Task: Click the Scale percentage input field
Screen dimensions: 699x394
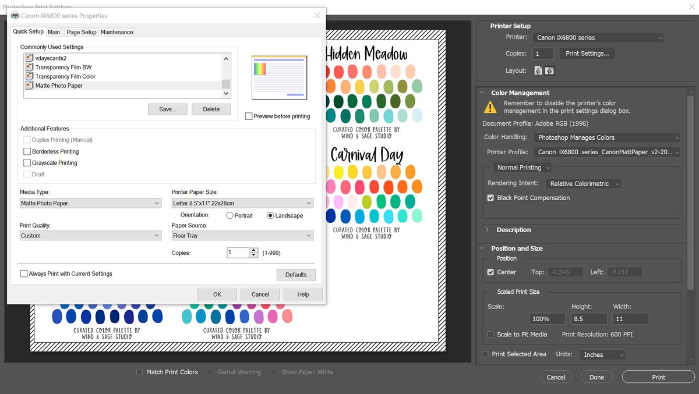Action: click(x=547, y=319)
